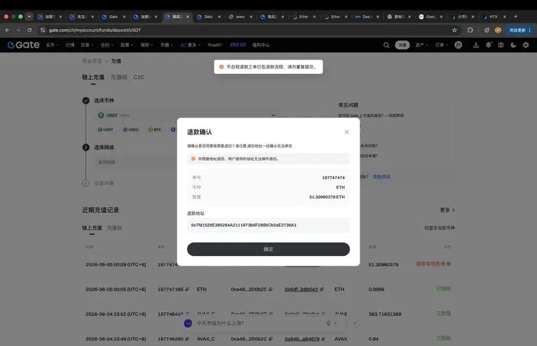
Task: Open the 资产 dropdown in header
Action: 421,45
